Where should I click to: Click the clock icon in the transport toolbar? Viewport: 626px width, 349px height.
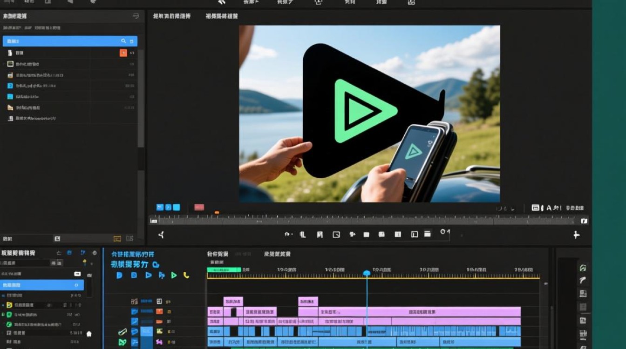tap(443, 232)
